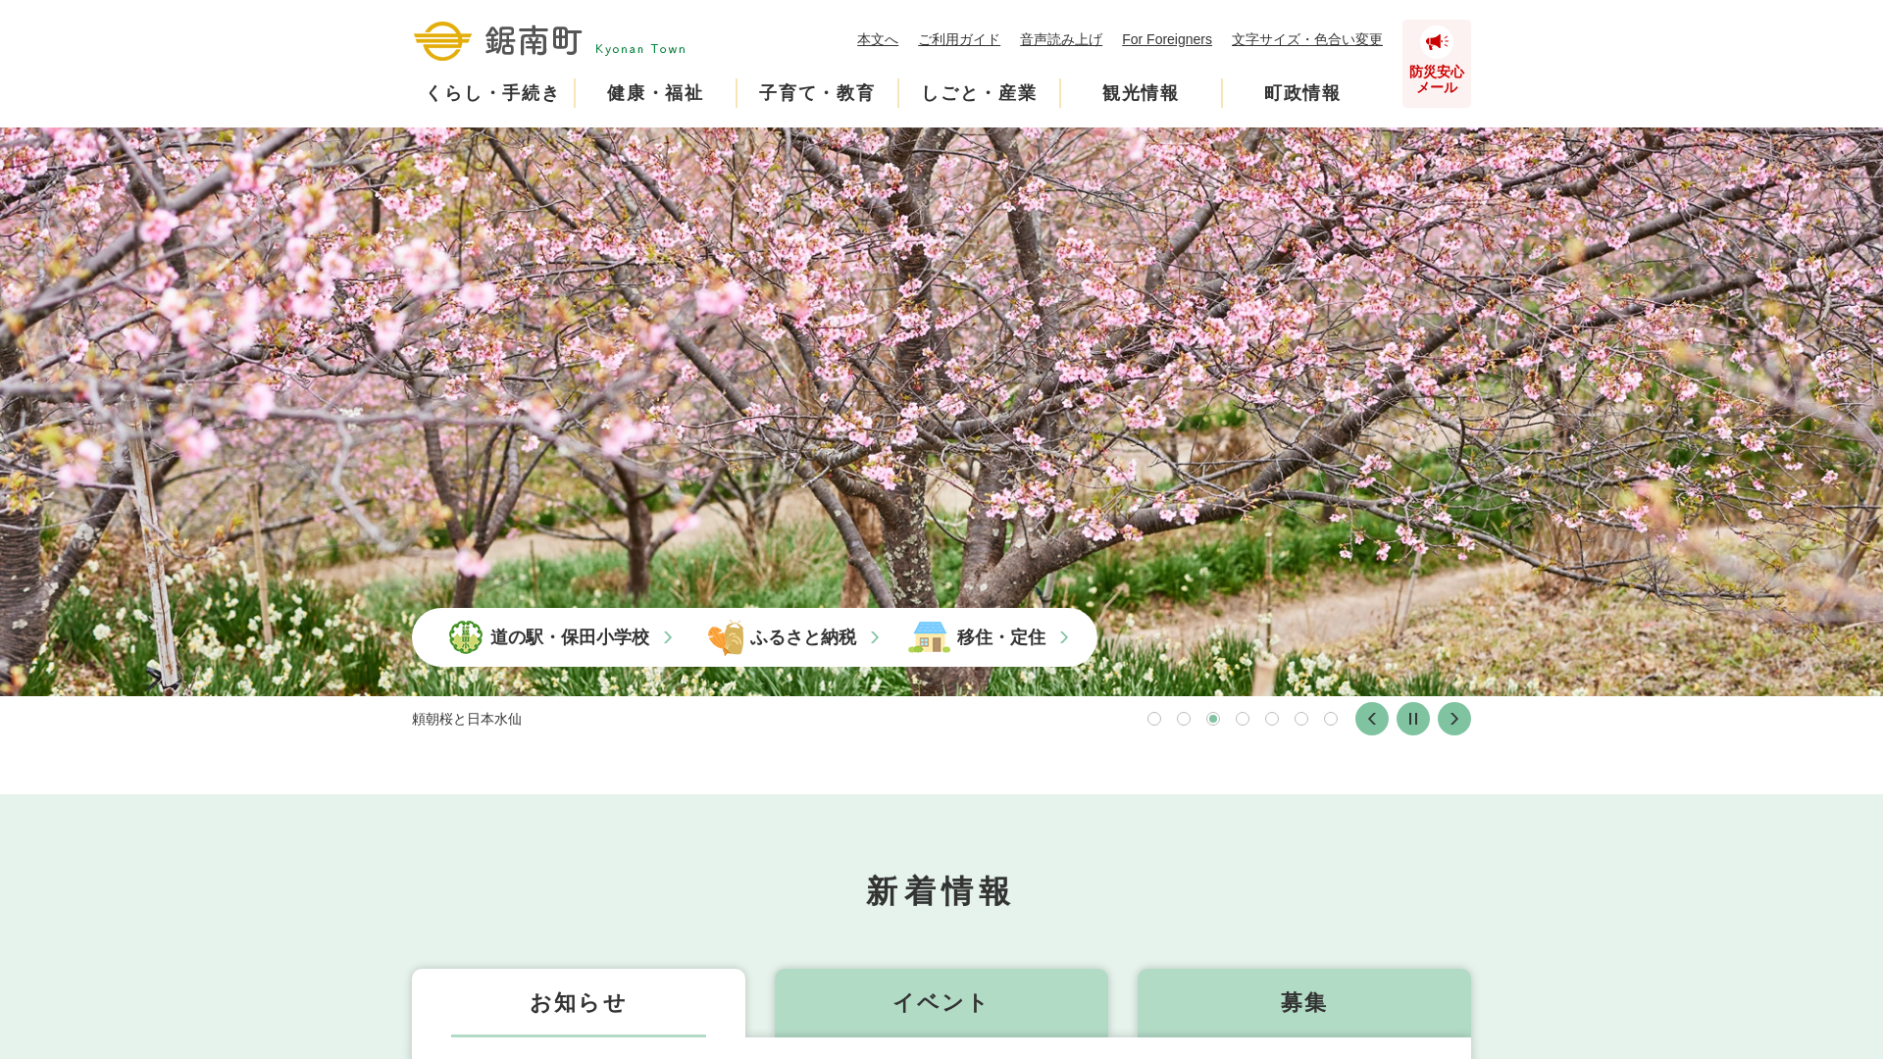Open ふるさと納税 with its chevron arrow
This screenshot has height=1059, width=1883.
click(874, 637)
